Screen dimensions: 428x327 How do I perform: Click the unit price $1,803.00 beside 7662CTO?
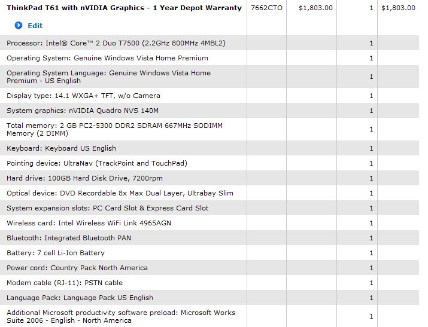coord(316,8)
